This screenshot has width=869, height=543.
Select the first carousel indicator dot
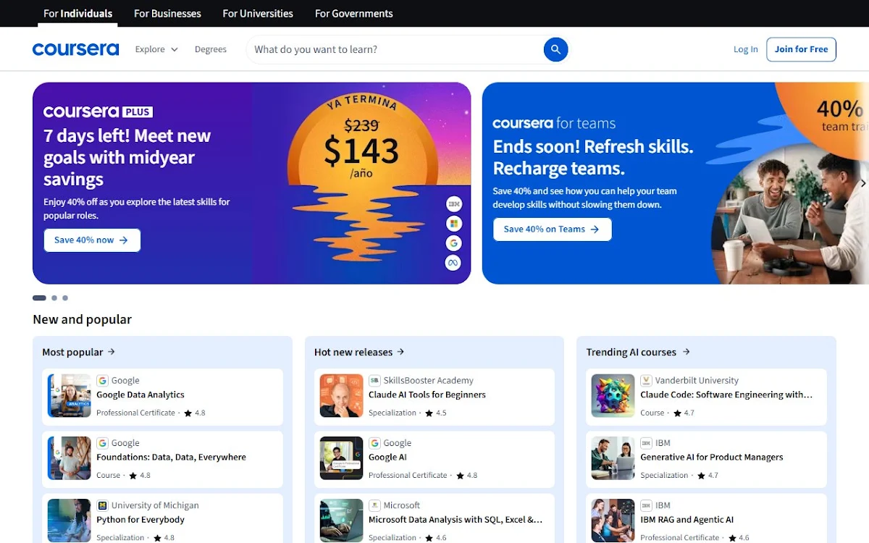[x=39, y=298]
